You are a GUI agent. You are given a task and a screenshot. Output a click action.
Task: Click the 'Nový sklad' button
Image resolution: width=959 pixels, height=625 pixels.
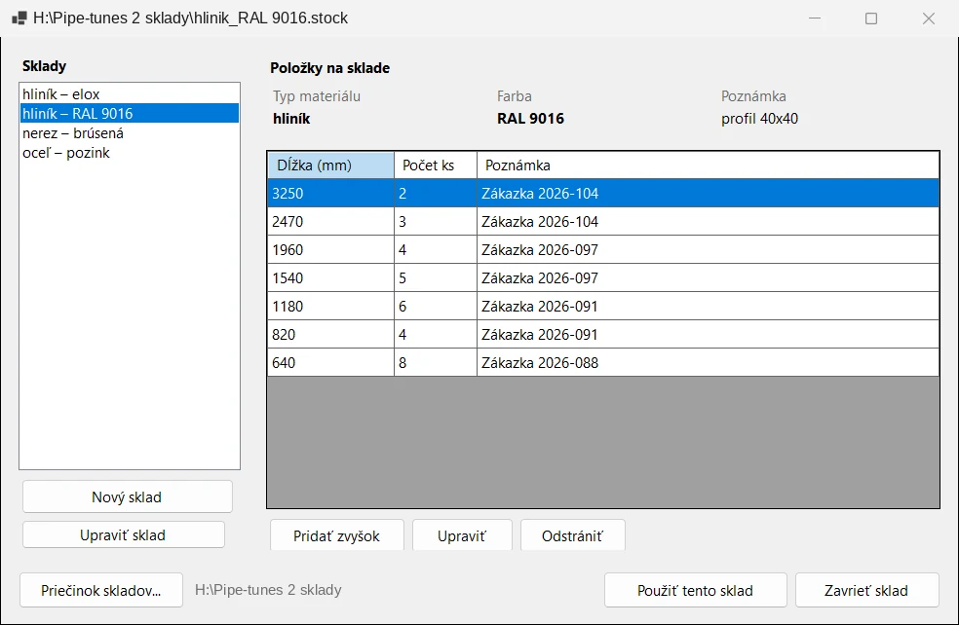pos(128,496)
